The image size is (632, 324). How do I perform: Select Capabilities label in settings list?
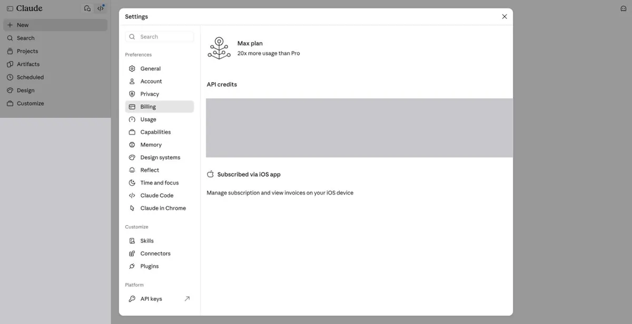(x=156, y=132)
